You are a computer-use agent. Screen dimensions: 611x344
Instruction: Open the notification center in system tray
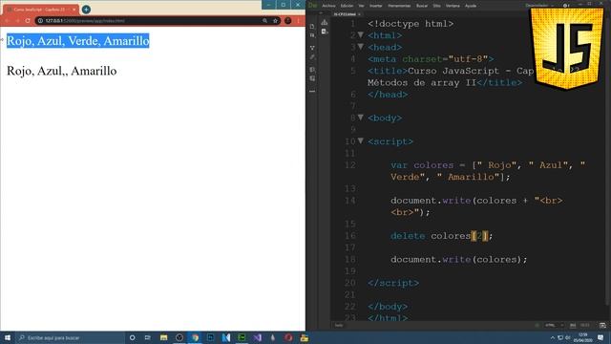[x=600, y=337]
